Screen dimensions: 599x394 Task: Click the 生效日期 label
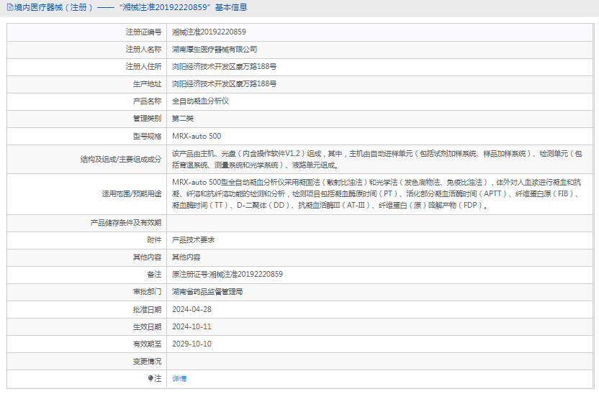click(147, 327)
